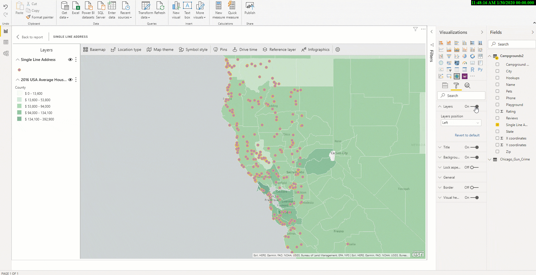Image resolution: width=536 pixels, height=275 pixels.
Task: Collapse the Visualizations pane
Action: (482, 32)
